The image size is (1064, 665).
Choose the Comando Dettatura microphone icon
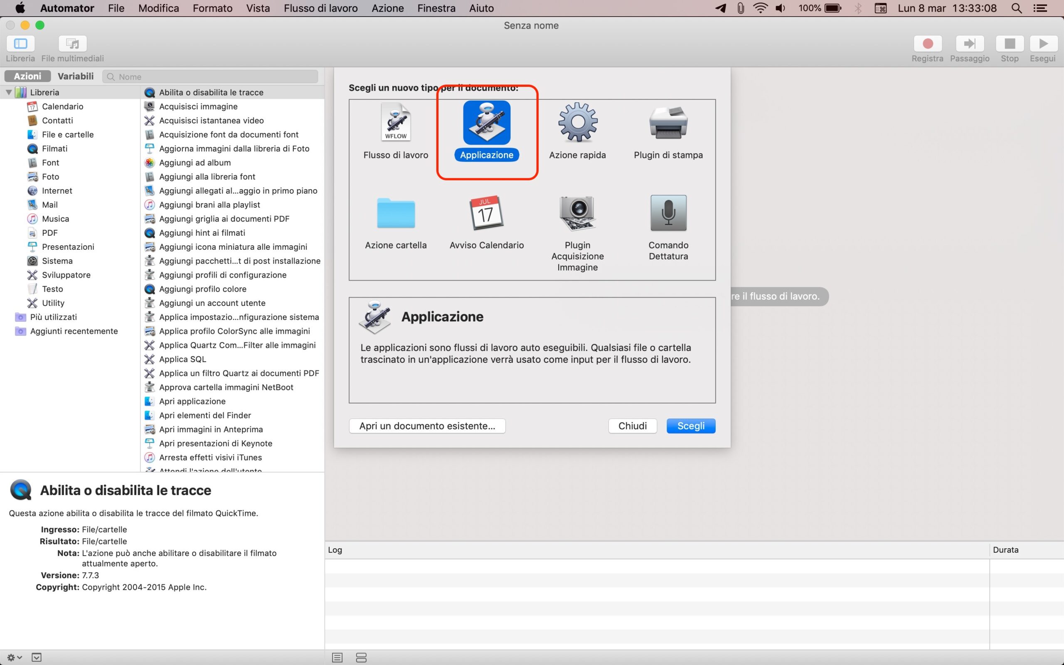[x=668, y=213]
